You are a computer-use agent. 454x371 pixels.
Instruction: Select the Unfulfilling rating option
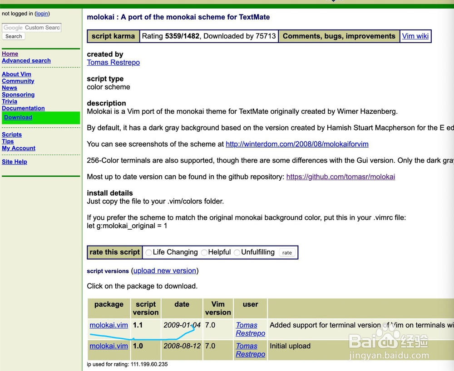pyautogui.click(x=237, y=252)
